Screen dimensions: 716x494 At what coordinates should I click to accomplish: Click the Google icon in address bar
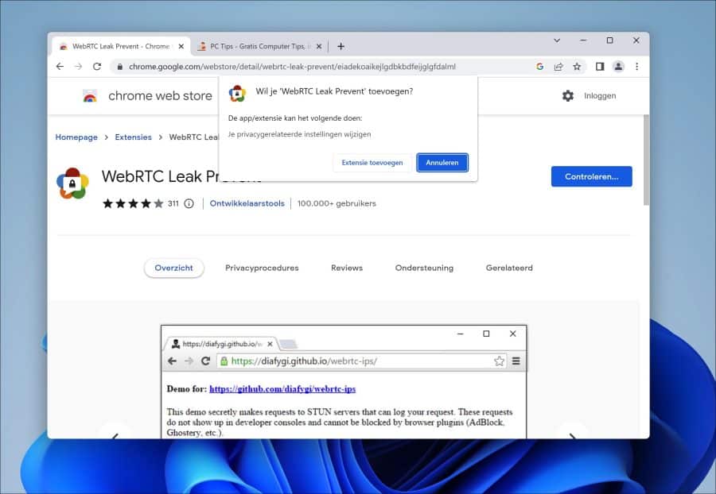point(539,67)
